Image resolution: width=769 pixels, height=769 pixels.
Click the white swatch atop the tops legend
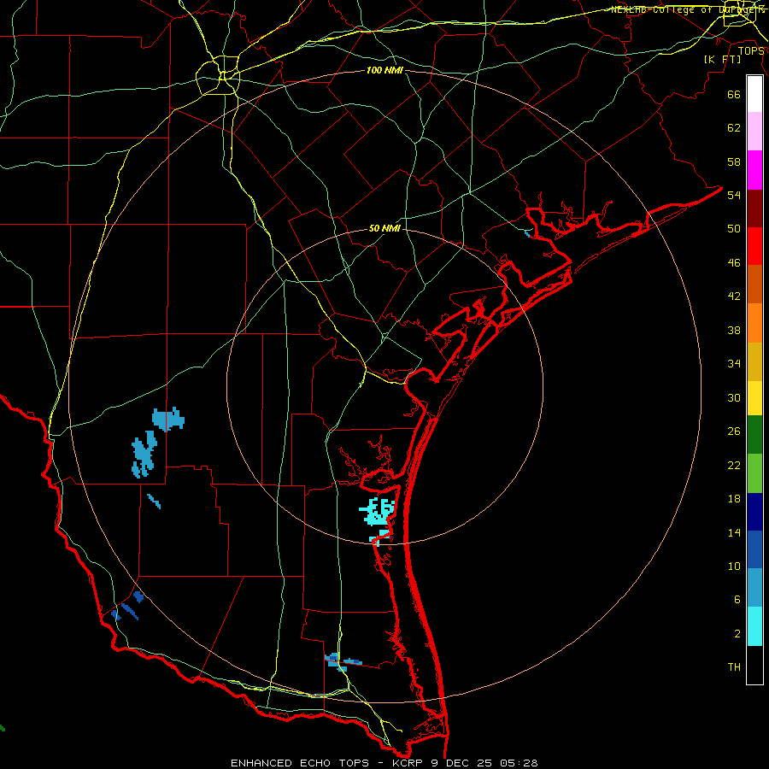(754, 94)
